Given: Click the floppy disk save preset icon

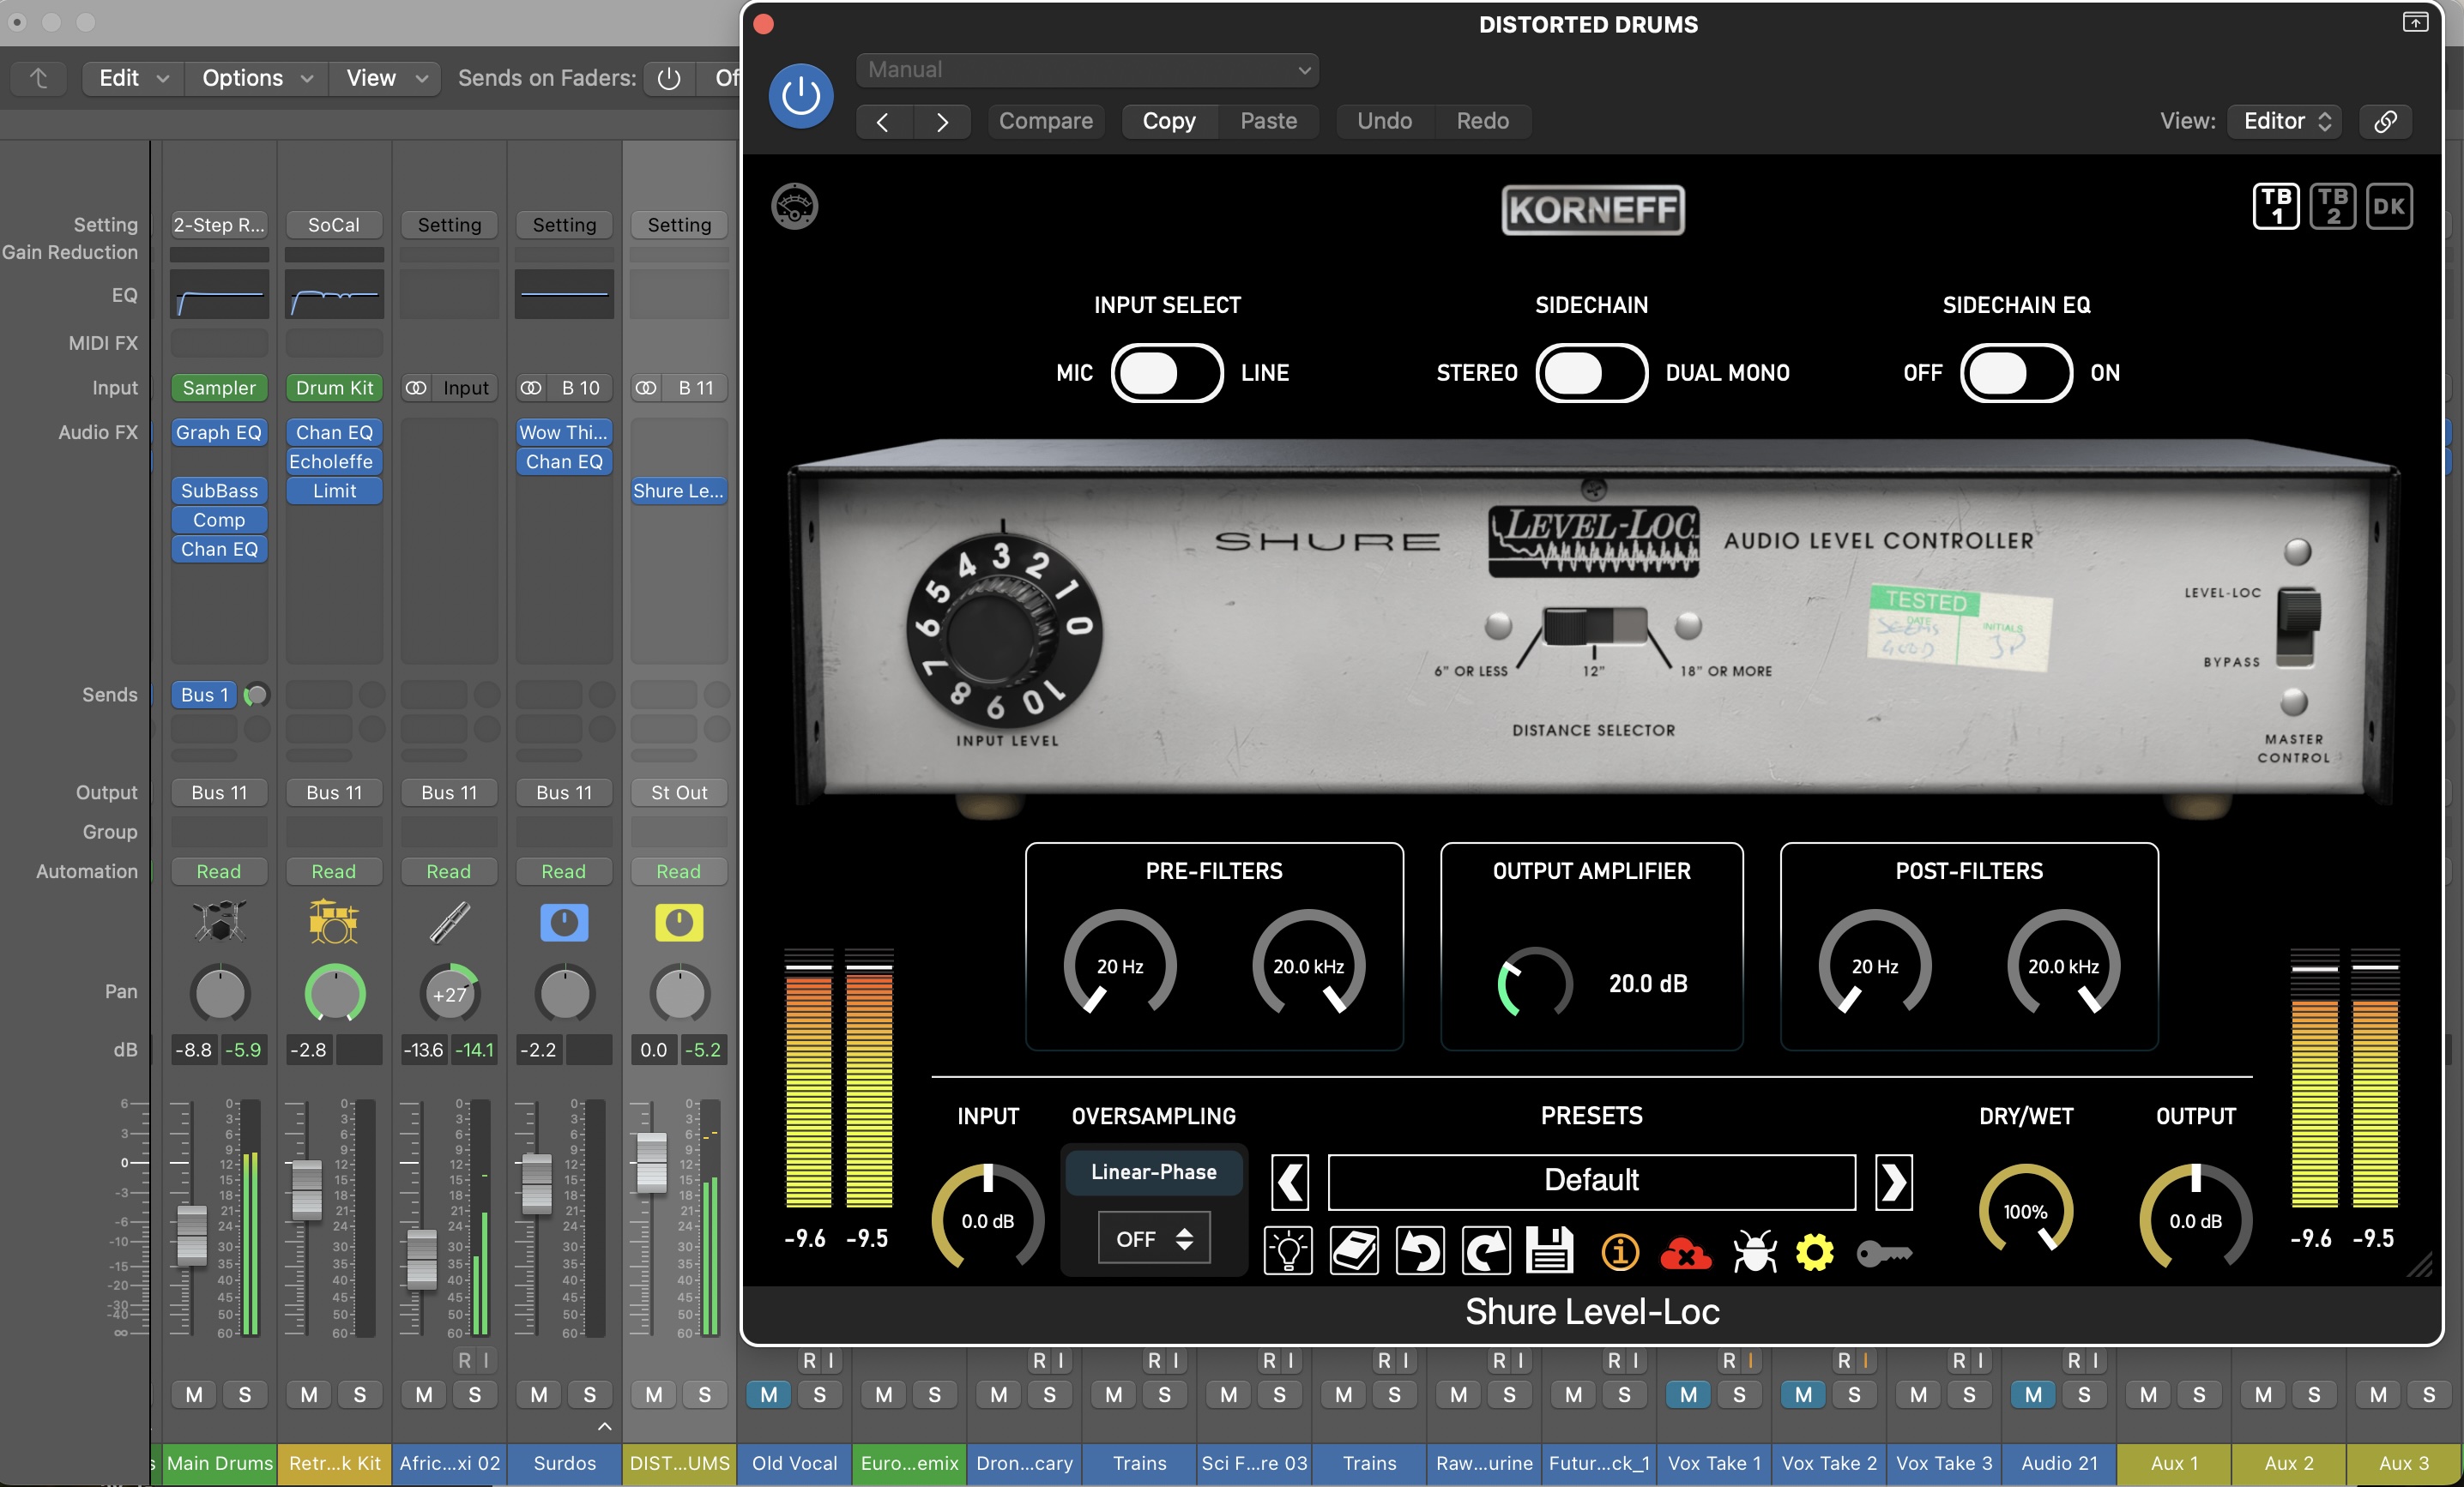Looking at the screenshot, I should pyautogui.click(x=1550, y=1250).
